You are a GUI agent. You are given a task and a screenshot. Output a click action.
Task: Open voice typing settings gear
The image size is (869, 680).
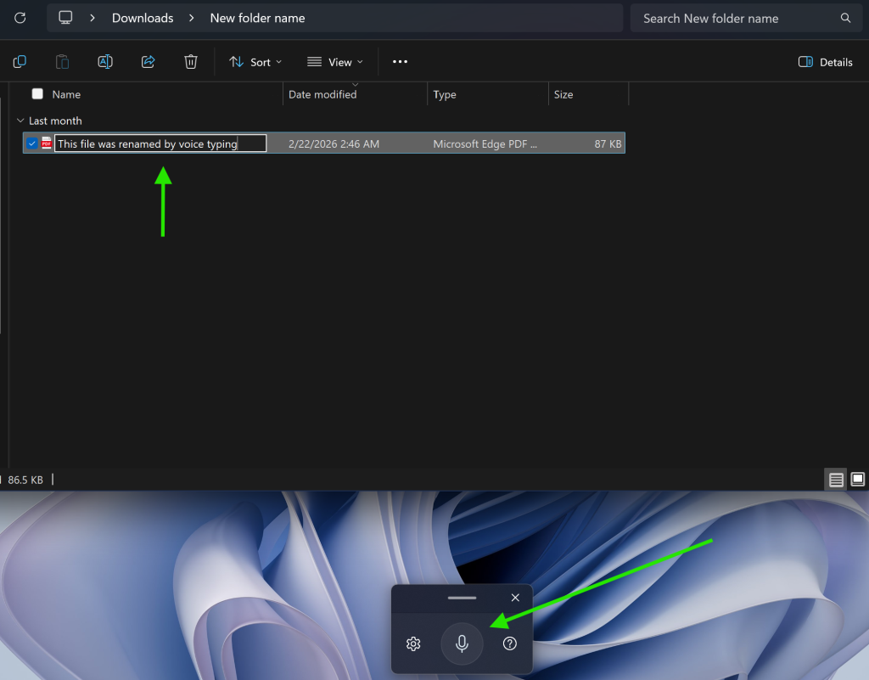tap(413, 643)
